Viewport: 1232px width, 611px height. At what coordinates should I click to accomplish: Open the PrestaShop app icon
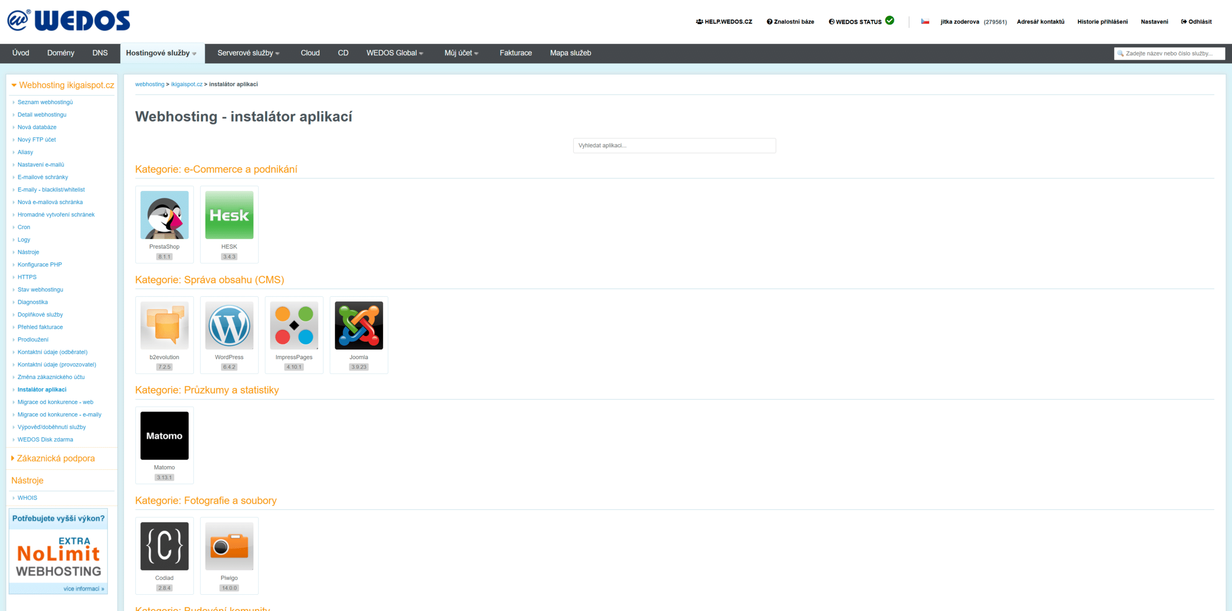click(164, 215)
